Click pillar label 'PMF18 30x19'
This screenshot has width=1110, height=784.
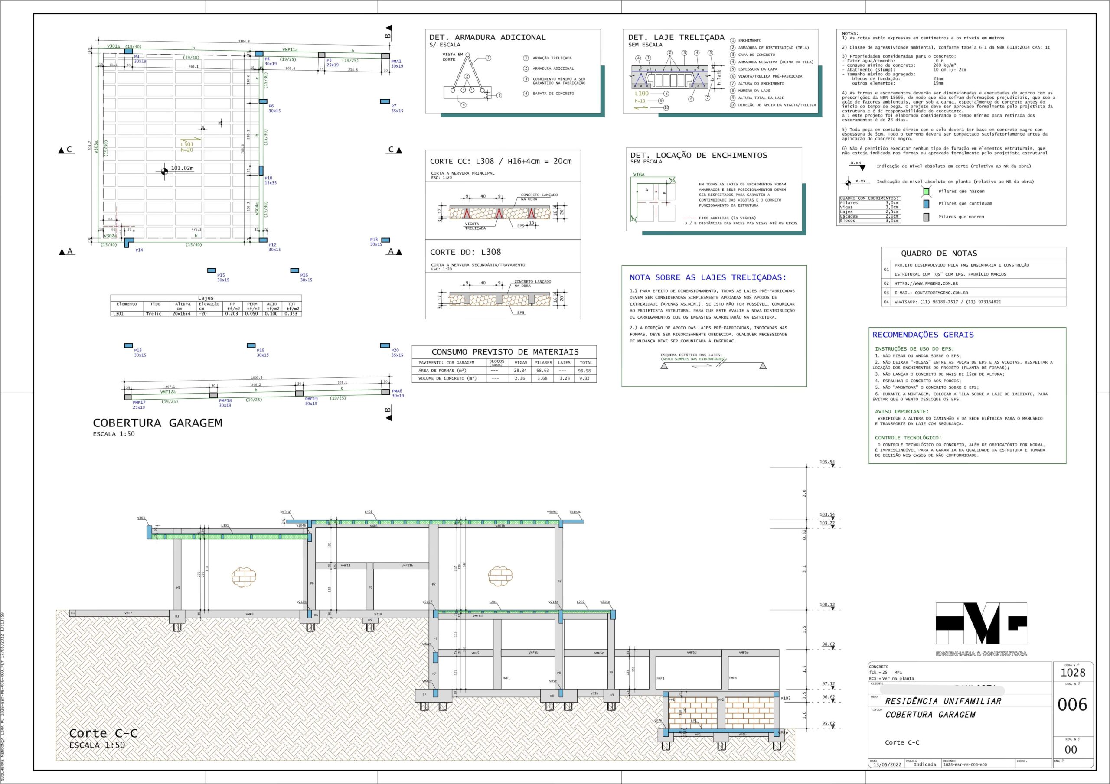point(225,403)
